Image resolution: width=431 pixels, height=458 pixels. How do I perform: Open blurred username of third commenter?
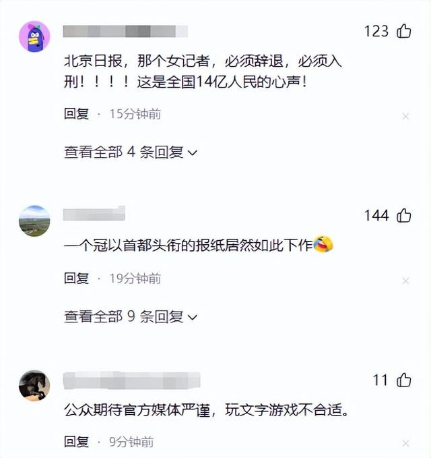tap(131, 380)
